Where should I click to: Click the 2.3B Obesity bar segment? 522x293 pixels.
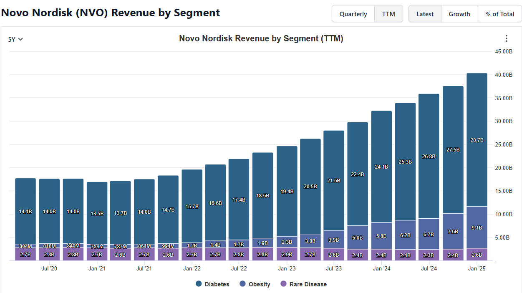(x=287, y=242)
